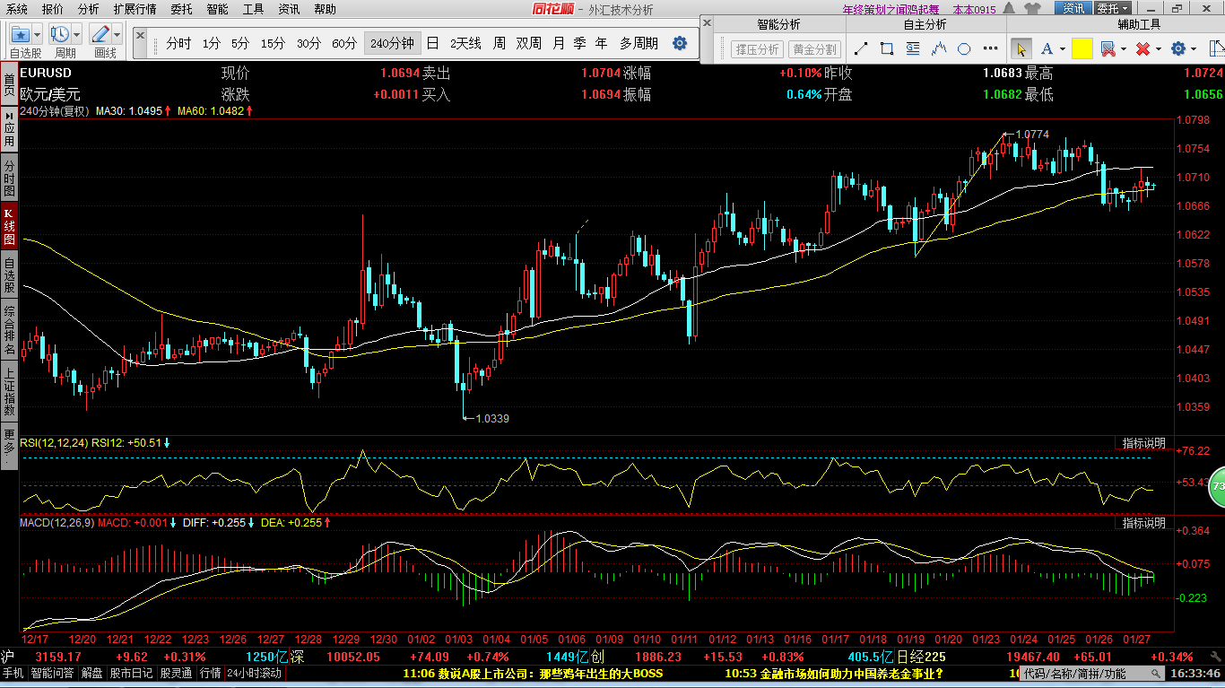The width and height of the screenshot is (1225, 688).
Task: Expand the text font dropdown arrow
Action: (x=1062, y=50)
